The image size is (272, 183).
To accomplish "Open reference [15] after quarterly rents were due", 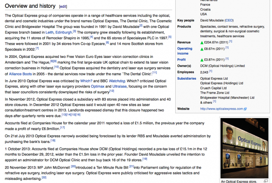I will click(x=73, y=115).
